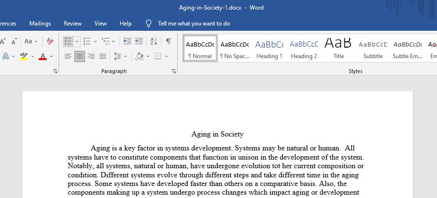Screen dimensions: 437x198
Task: Open the Mailings tab
Action: (x=40, y=24)
